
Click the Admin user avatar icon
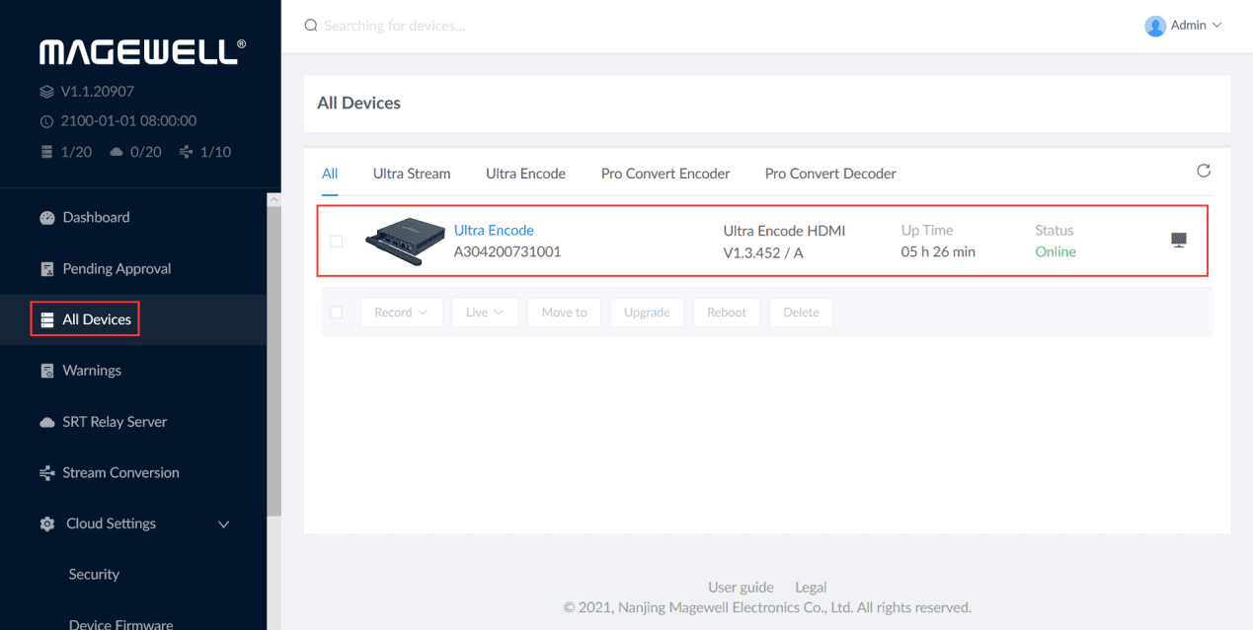[1154, 26]
